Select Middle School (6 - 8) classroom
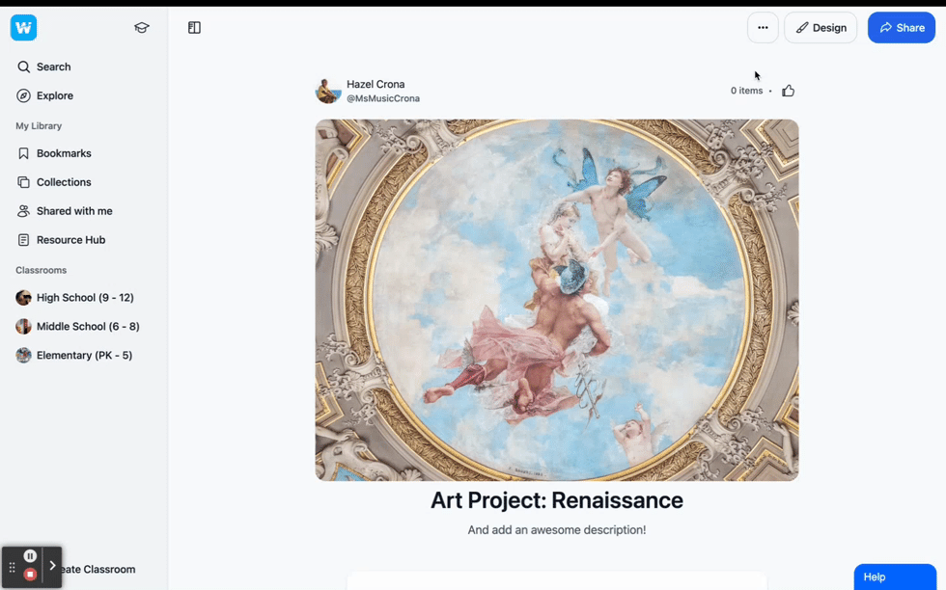Image resolution: width=946 pixels, height=590 pixels. [88, 327]
